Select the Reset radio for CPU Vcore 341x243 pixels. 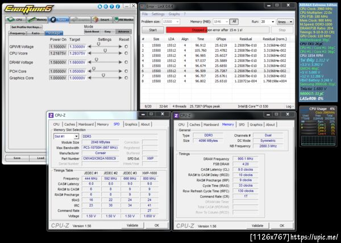coord(126,53)
